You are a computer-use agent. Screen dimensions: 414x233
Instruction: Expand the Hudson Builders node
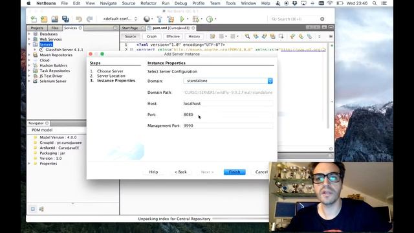tap(29, 65)
